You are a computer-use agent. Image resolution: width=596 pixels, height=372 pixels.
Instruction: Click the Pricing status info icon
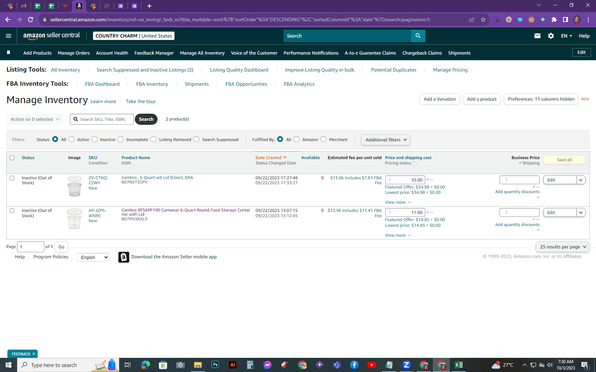(414, 164)
